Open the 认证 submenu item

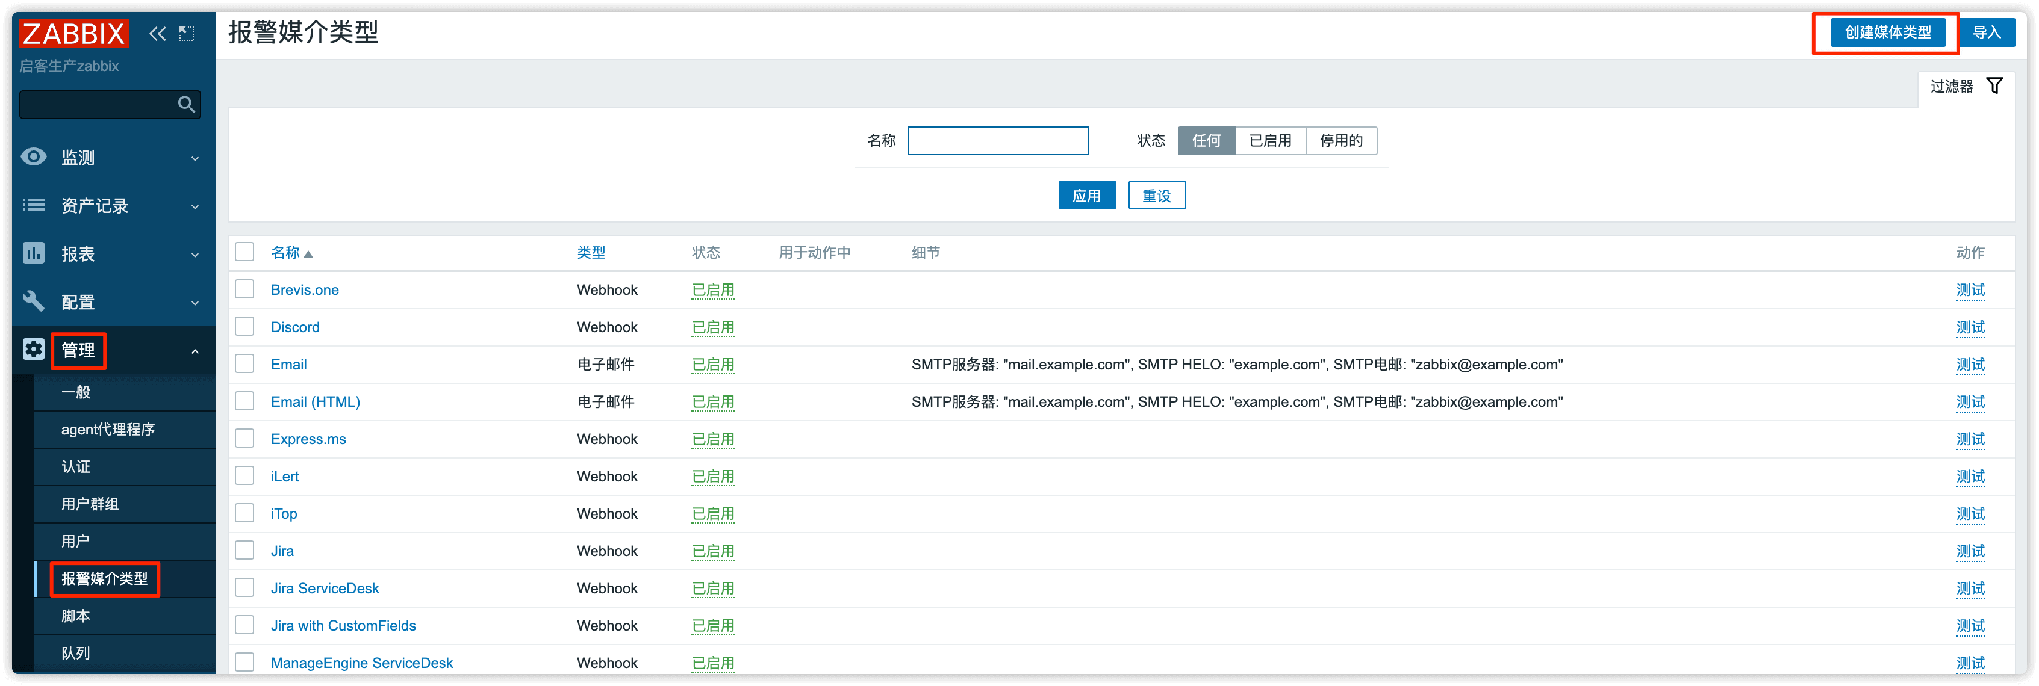click(x=124, y=466)
